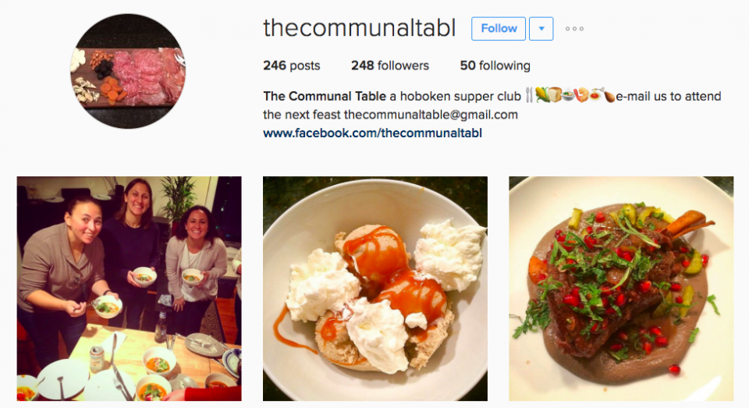
Task: Click the soup bowl emoji in bio
Action: click(568, 94)
